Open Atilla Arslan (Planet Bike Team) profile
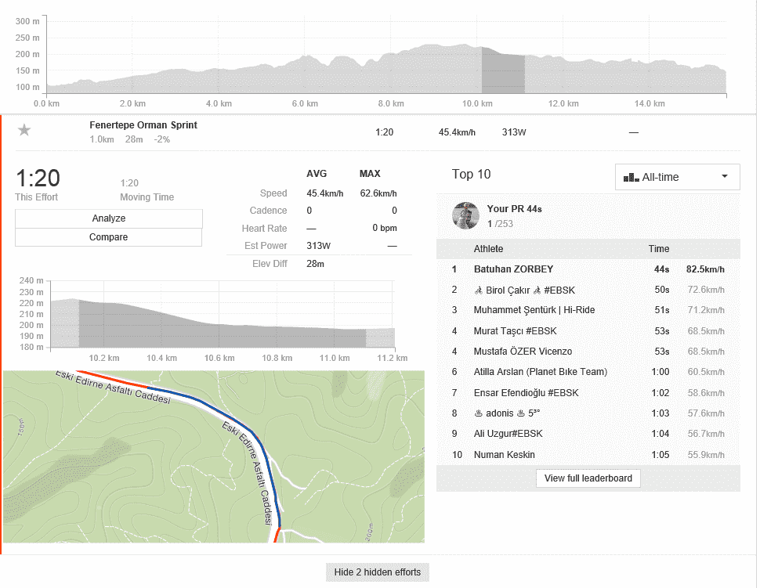 point(540,372)
